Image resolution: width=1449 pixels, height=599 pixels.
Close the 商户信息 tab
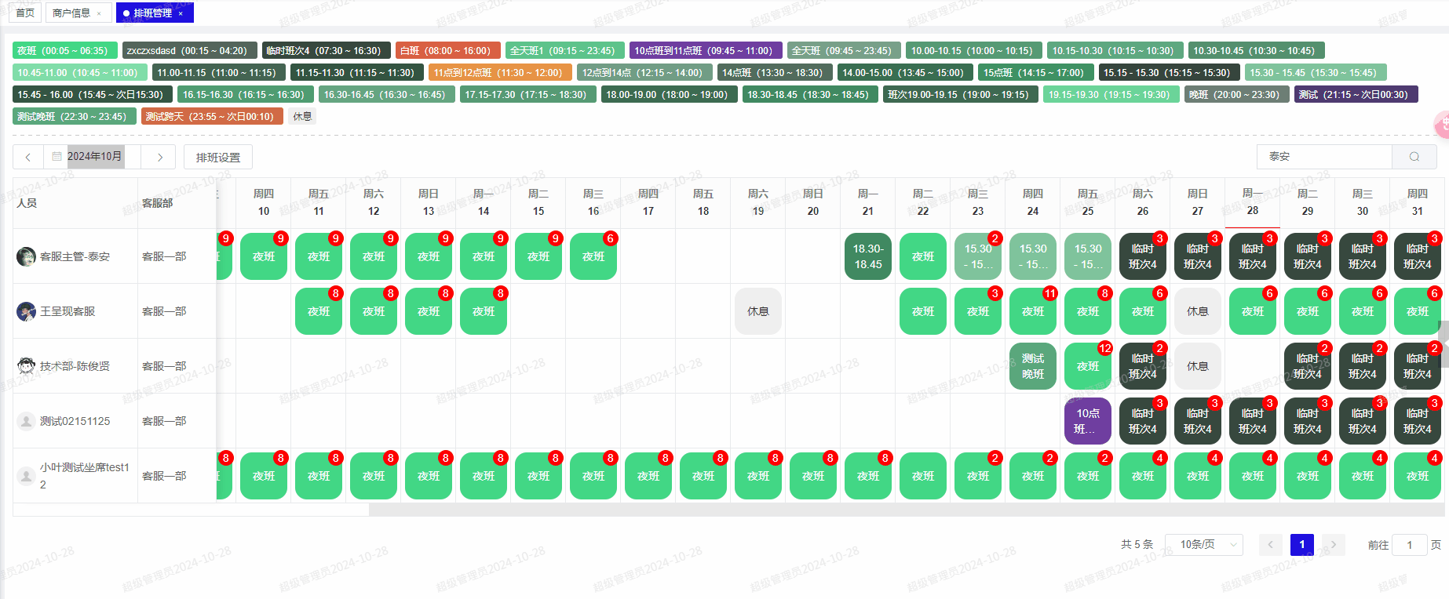coord(99,13)
